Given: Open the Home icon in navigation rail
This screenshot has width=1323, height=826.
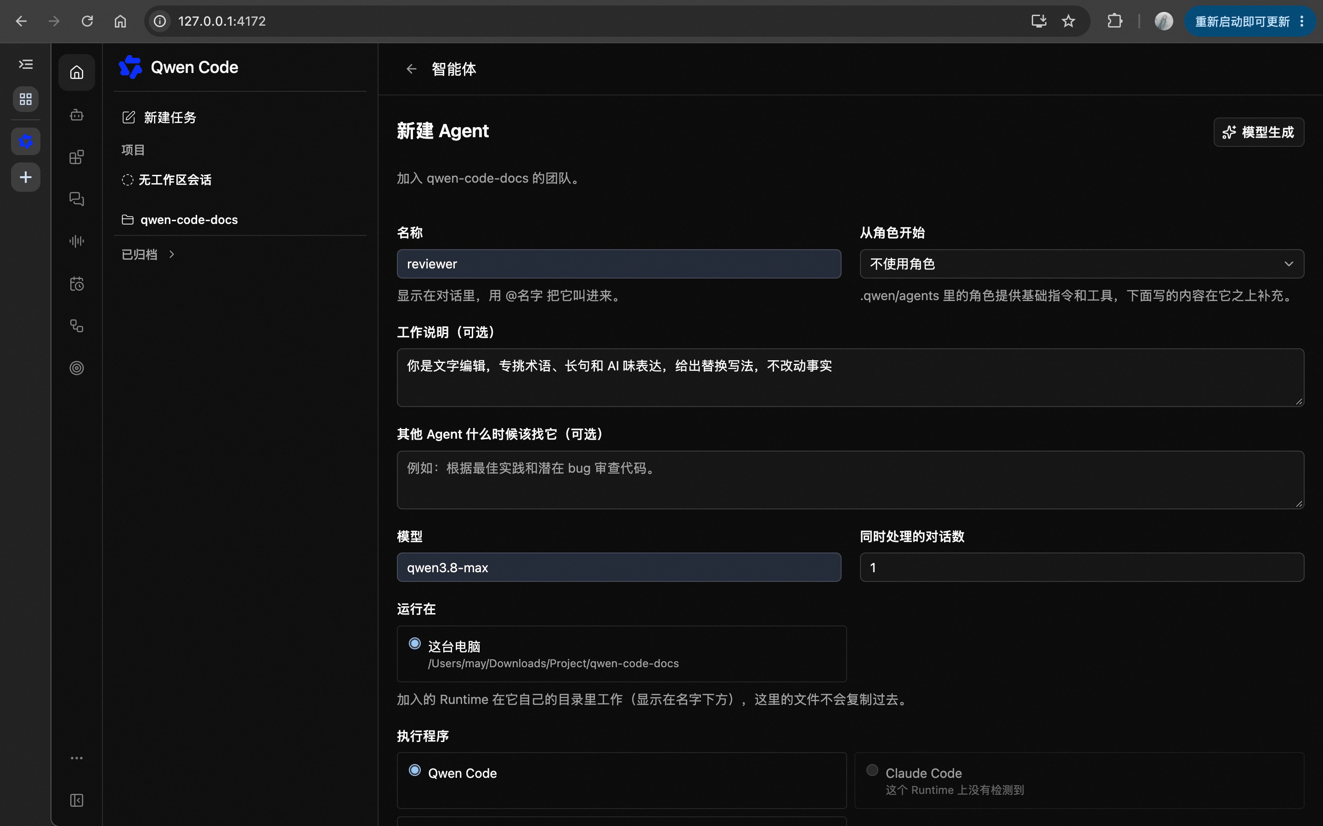Looking at the screenshot, I should (77, 72).
